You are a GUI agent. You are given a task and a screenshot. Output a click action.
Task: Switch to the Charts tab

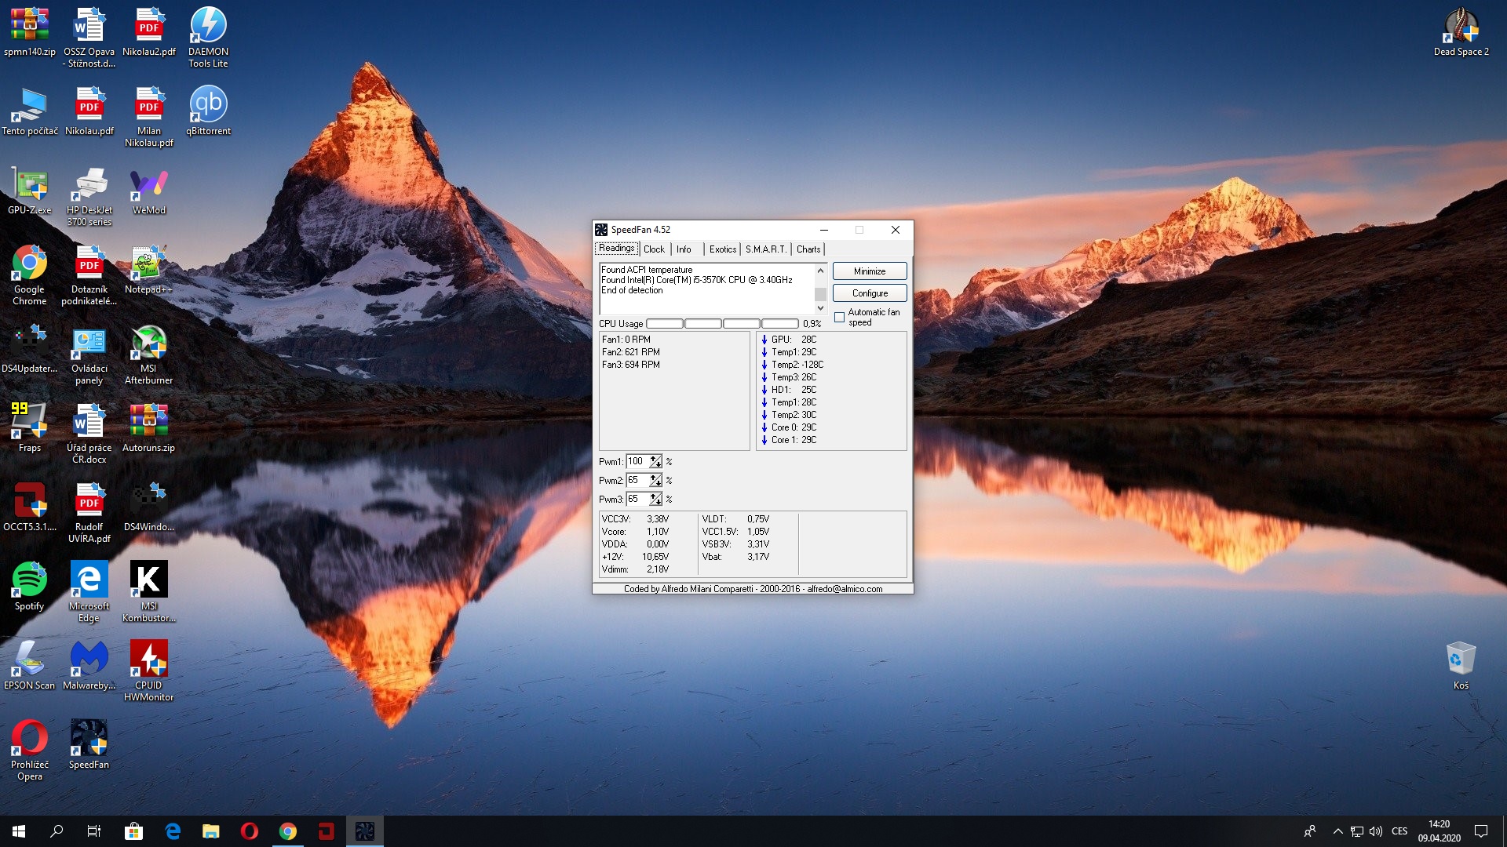click(808, 249)
